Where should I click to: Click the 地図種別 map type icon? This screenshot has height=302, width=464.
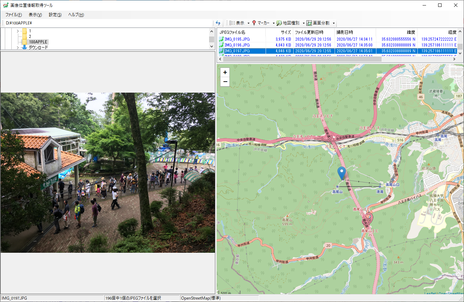(279, 23)
